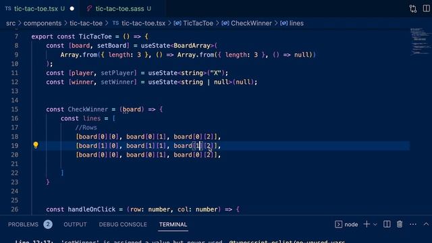
Task: Open the PROBLEMS panel tab
Action: pyautogui.click(x=23, y=224)
